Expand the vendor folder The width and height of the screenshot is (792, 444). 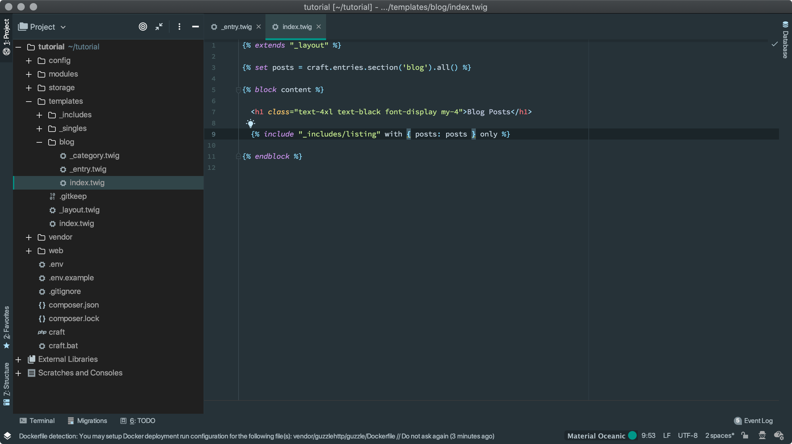click(x=29, y=237)
